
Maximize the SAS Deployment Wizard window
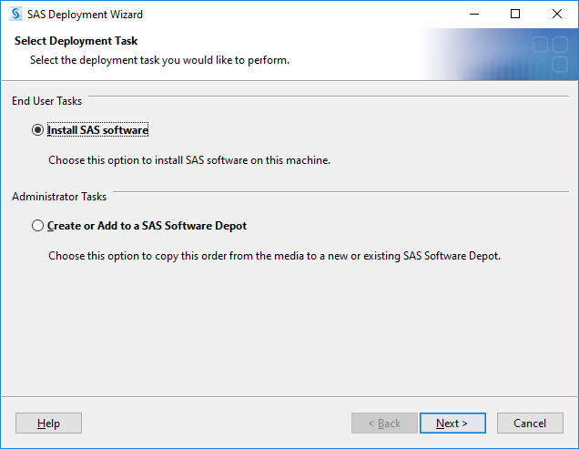coord(515,14)
